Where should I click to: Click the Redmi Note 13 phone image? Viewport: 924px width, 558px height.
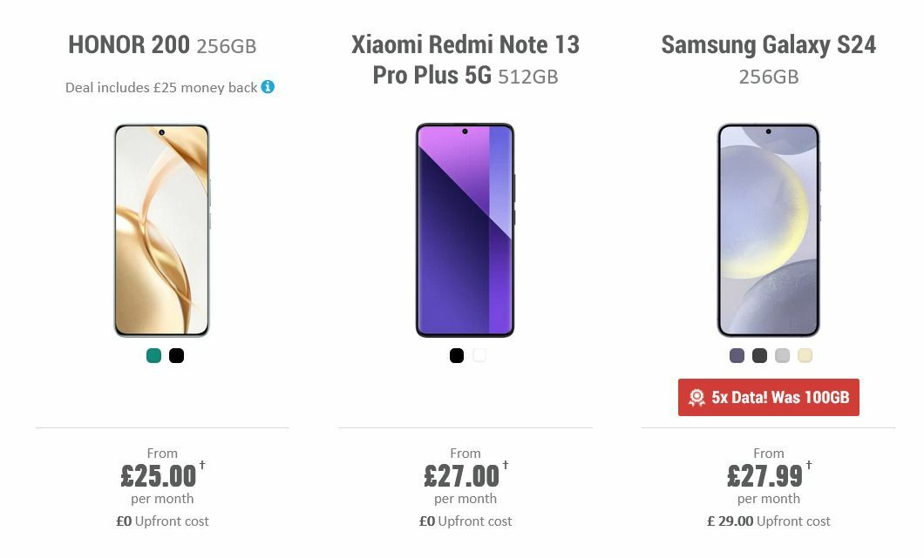tap(465, 228)
